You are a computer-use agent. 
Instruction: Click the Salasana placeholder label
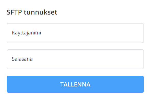[22, 59]
